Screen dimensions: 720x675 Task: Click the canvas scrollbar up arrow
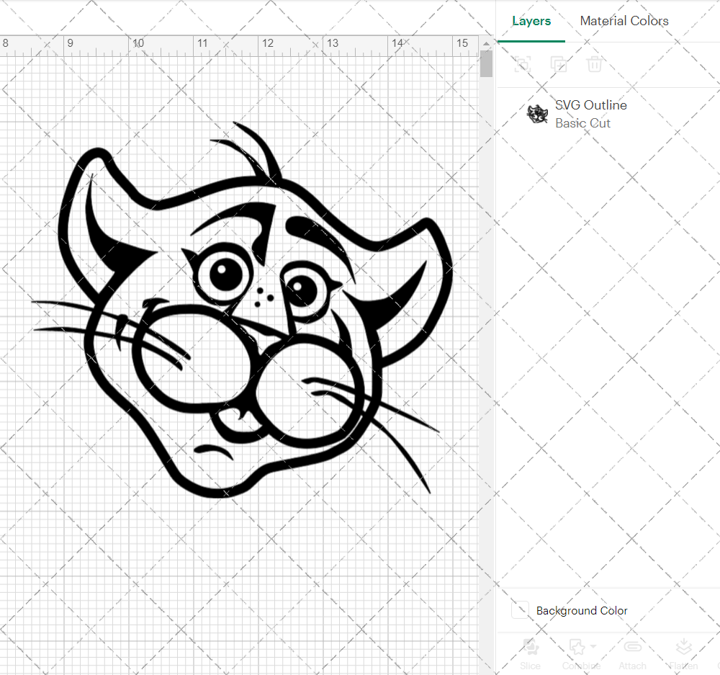coord(486,44)
